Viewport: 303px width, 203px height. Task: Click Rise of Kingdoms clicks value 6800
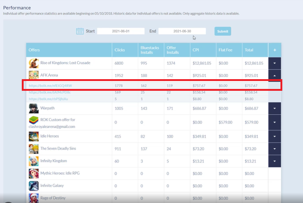pyautogui.click(x=119, y=63)
